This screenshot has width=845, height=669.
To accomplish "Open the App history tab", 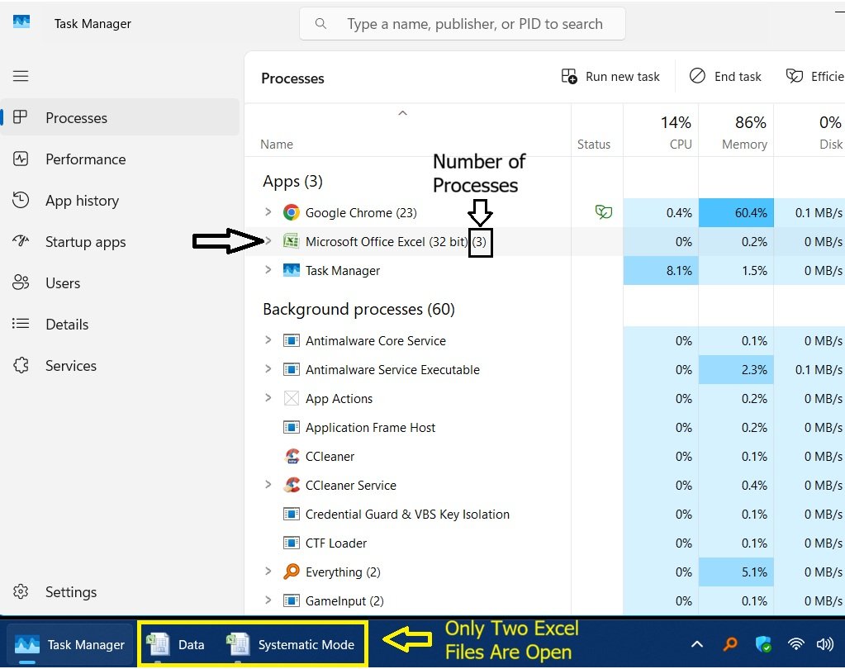I will (x=120, y=201).
